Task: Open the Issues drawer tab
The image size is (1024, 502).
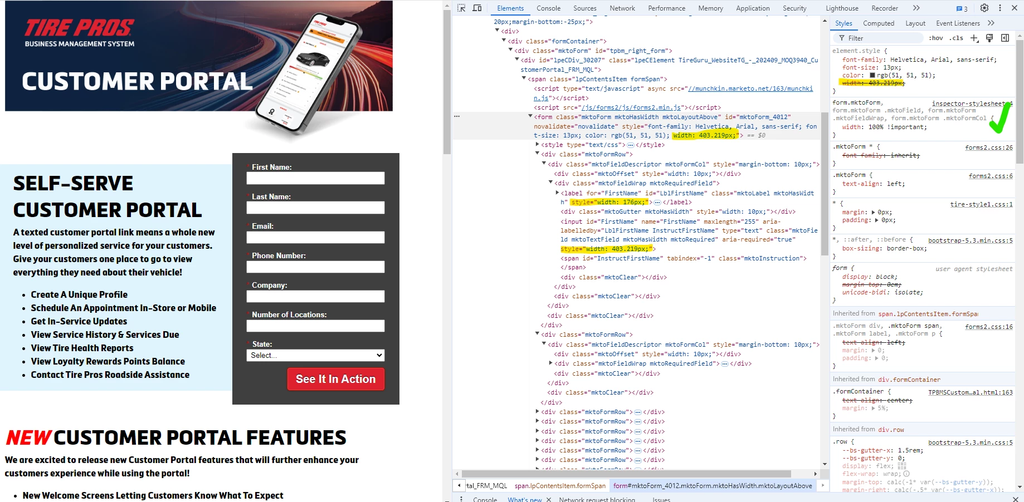Action: point(661,499)
